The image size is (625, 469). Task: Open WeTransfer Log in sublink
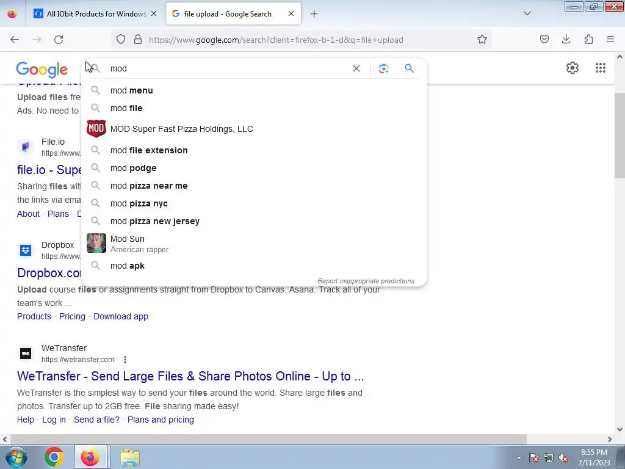(54, 420)
